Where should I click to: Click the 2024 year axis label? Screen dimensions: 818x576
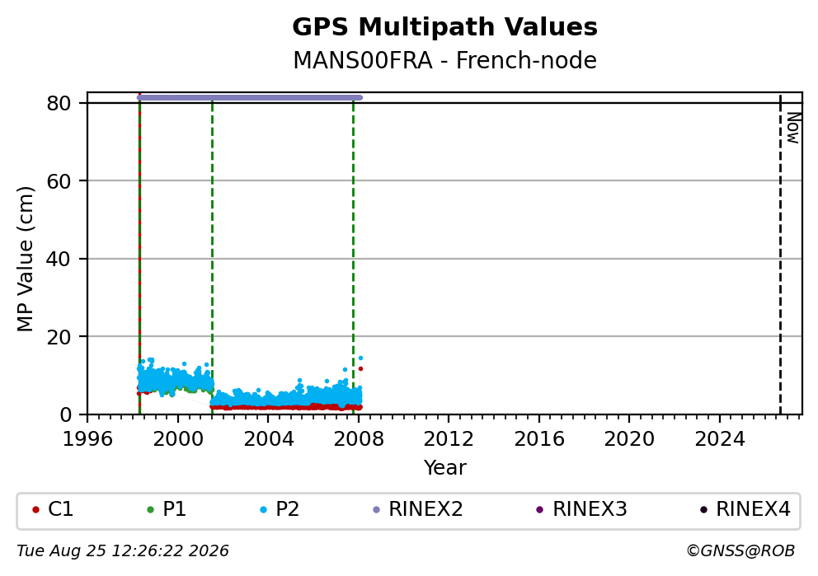(x=719, y=439)
